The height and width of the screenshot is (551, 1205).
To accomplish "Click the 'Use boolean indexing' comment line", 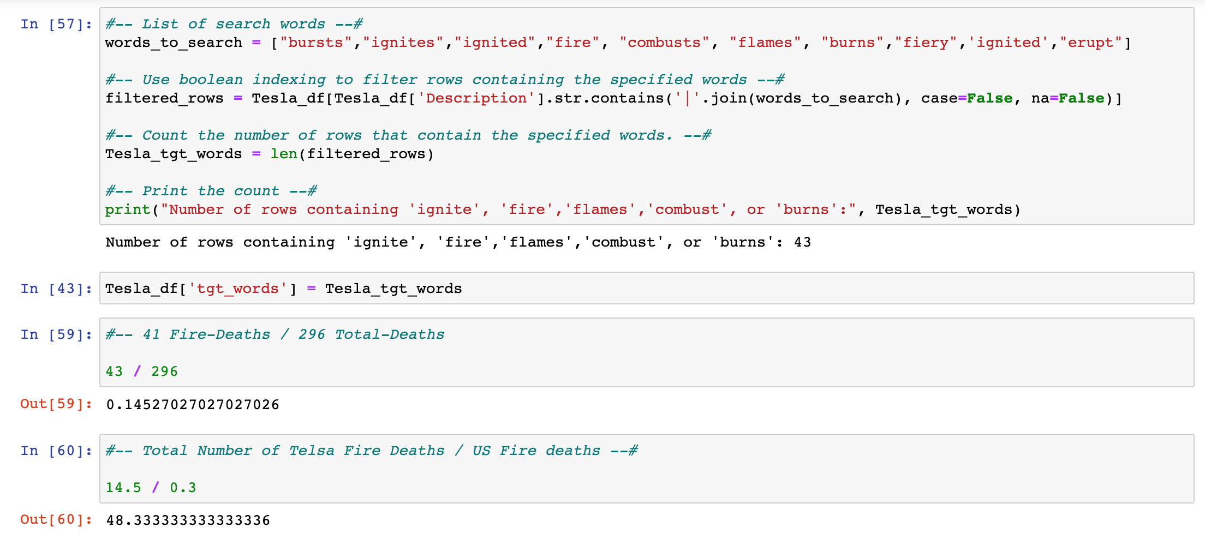I will coord(444,80).
